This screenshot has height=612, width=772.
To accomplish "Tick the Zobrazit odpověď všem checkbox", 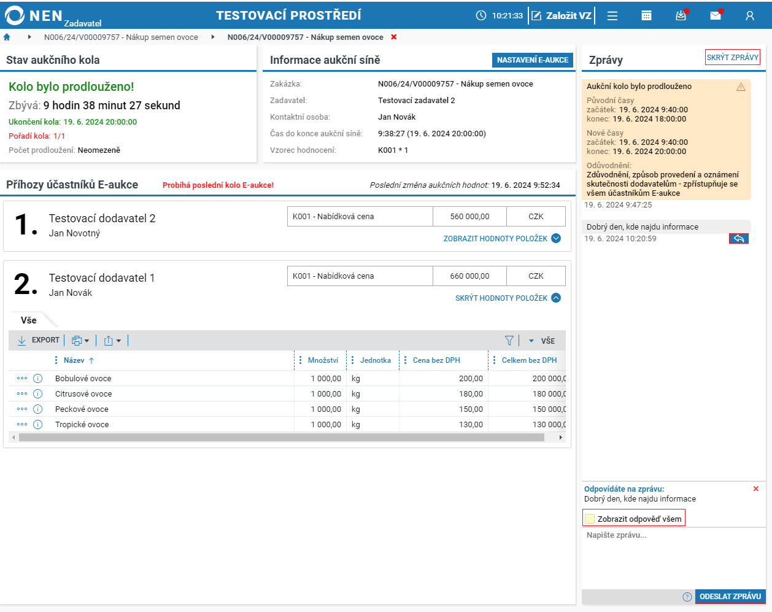I will (590, 519).
